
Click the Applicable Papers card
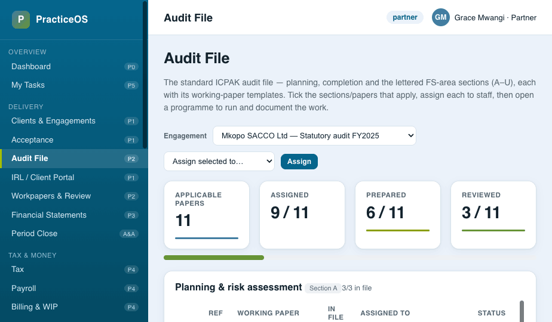coord(207,215)
